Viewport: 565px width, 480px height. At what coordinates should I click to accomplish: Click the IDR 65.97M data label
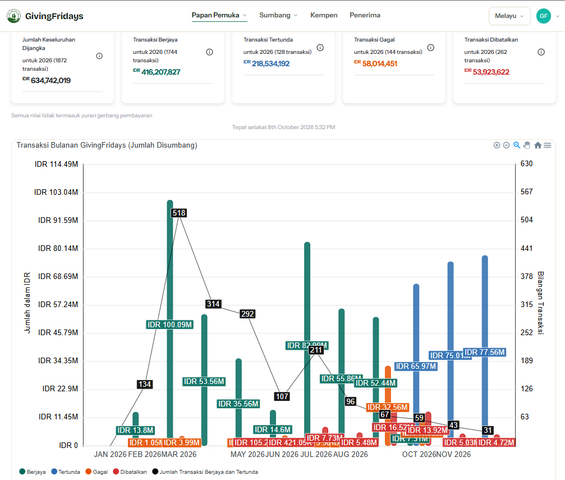coord(416,367)
